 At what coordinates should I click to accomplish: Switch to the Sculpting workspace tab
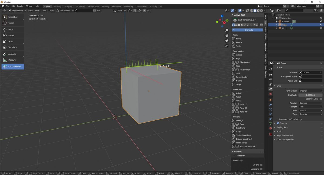point(68,6)
